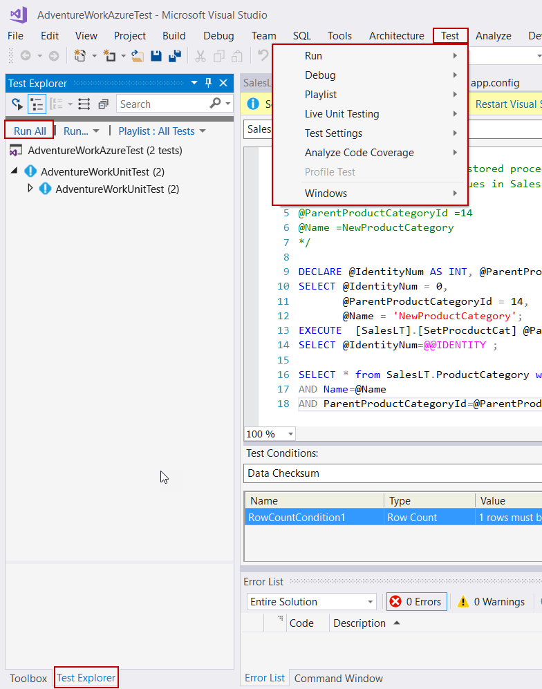542x689 pixels.
Task: Pin the Test Explorer panel
Action: (209, 83)
